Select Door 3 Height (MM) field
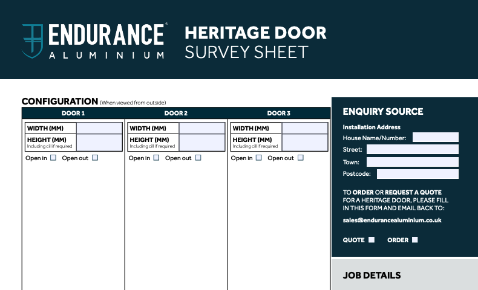The height and width of the screenshot is (290, 478). [x=305, y=143]
